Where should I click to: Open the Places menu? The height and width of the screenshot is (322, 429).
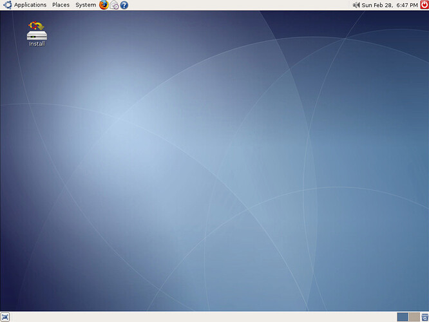coord(61,5)
